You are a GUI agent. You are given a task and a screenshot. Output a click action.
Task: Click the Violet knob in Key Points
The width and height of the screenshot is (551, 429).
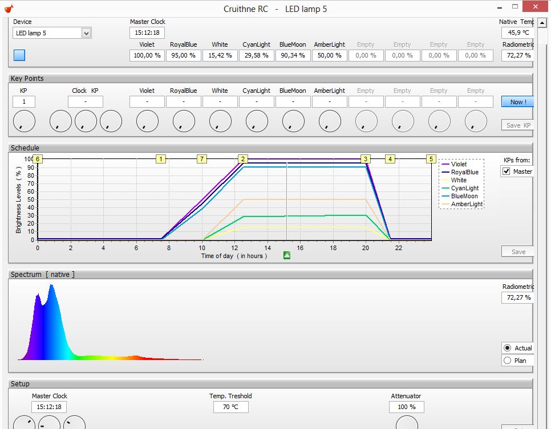pos(147,121)
